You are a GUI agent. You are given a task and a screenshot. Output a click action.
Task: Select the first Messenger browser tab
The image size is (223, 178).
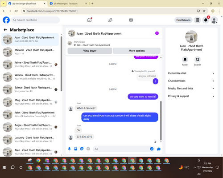(27, 4)
